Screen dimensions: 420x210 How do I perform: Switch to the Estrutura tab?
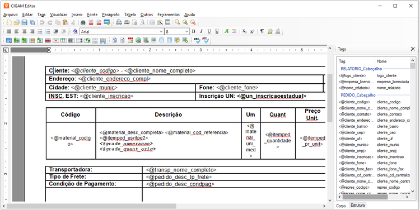pyautogui.click(x=358, y=206)
